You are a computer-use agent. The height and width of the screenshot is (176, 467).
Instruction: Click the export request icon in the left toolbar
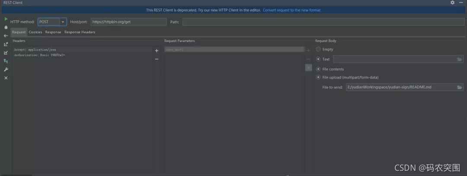[6, 44]
